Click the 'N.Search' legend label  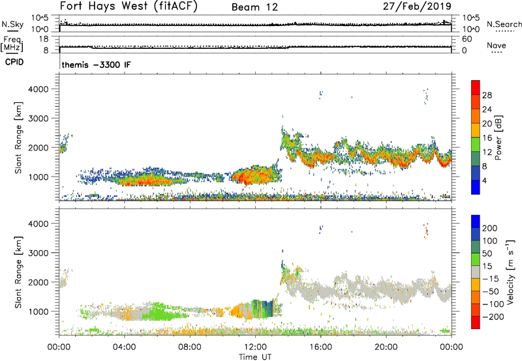[504, 24]
